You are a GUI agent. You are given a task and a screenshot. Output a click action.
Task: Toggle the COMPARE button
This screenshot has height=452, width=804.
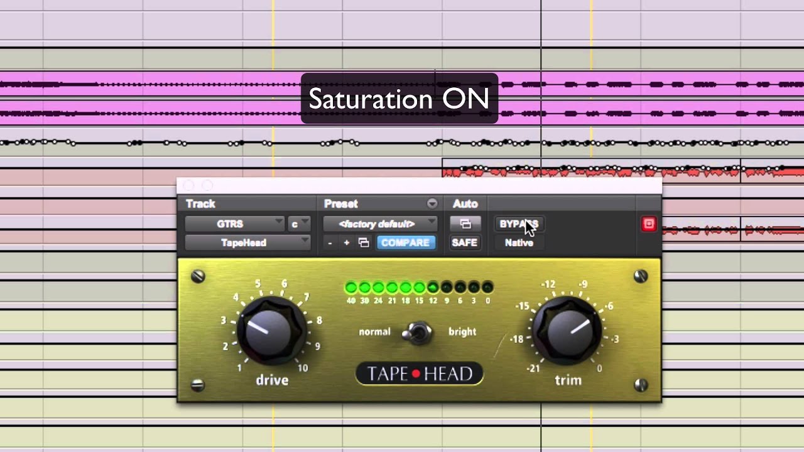pyautogui.click(x=405, y=243)
